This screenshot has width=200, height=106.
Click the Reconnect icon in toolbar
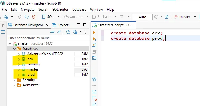(27, 17)
